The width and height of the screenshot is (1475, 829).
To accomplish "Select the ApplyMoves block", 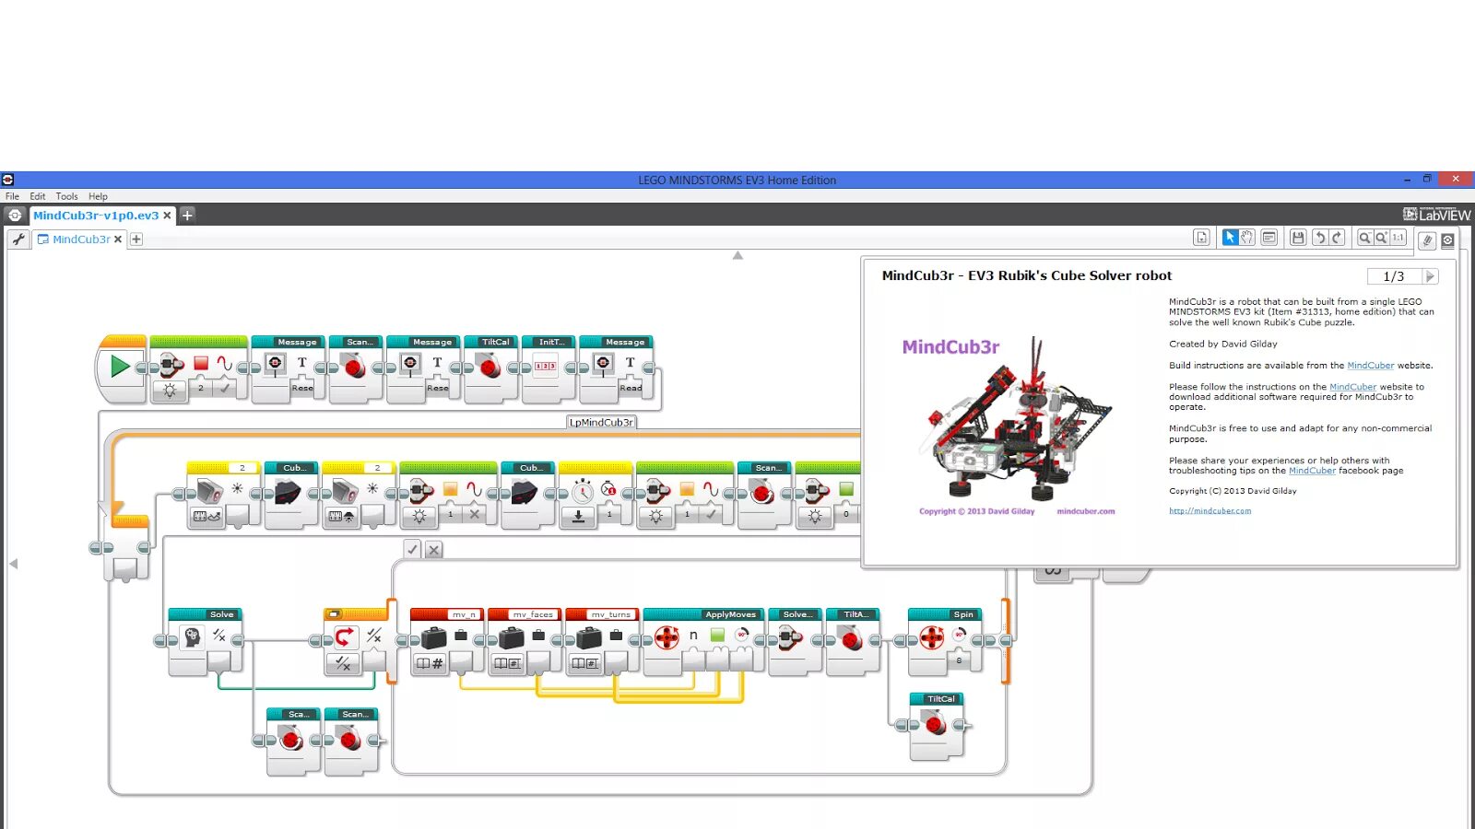I will tap(702, 642).
